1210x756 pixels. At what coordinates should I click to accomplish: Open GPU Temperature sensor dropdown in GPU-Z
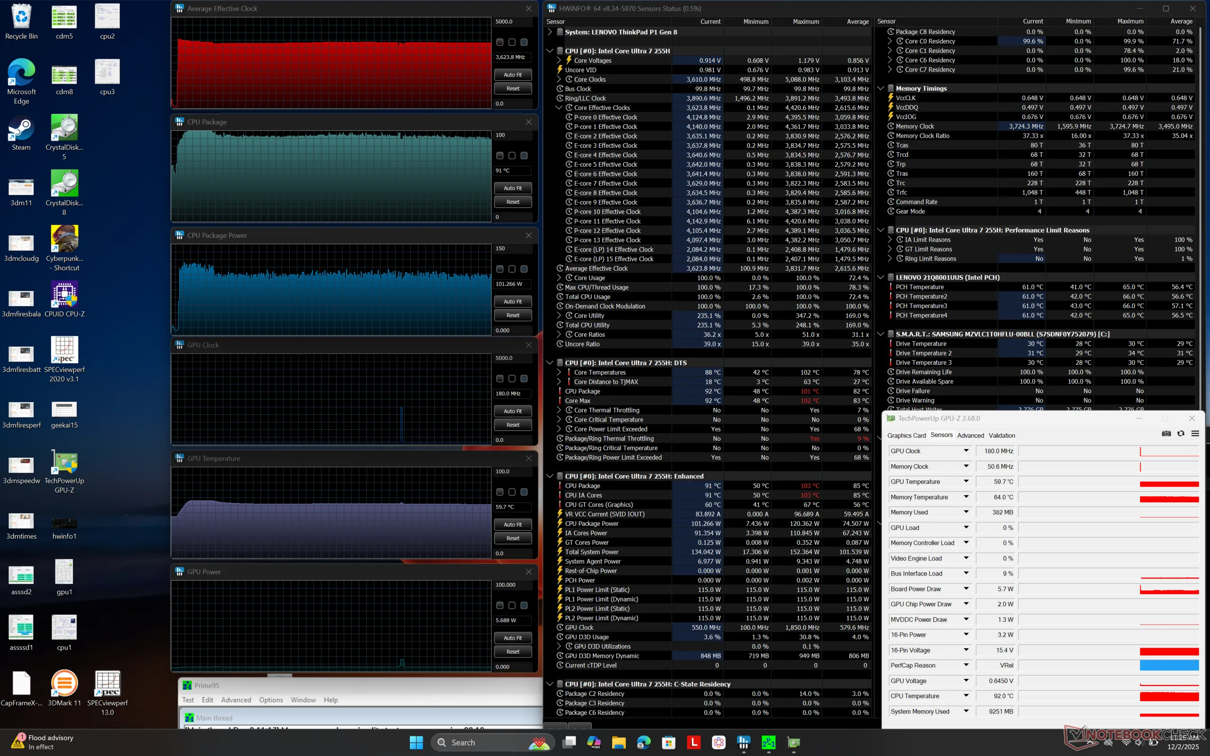tap(966, 481)
